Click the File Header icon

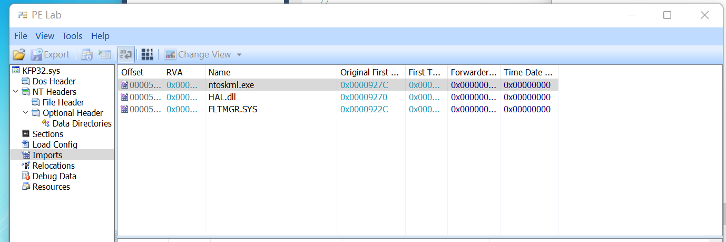[36, 102]
